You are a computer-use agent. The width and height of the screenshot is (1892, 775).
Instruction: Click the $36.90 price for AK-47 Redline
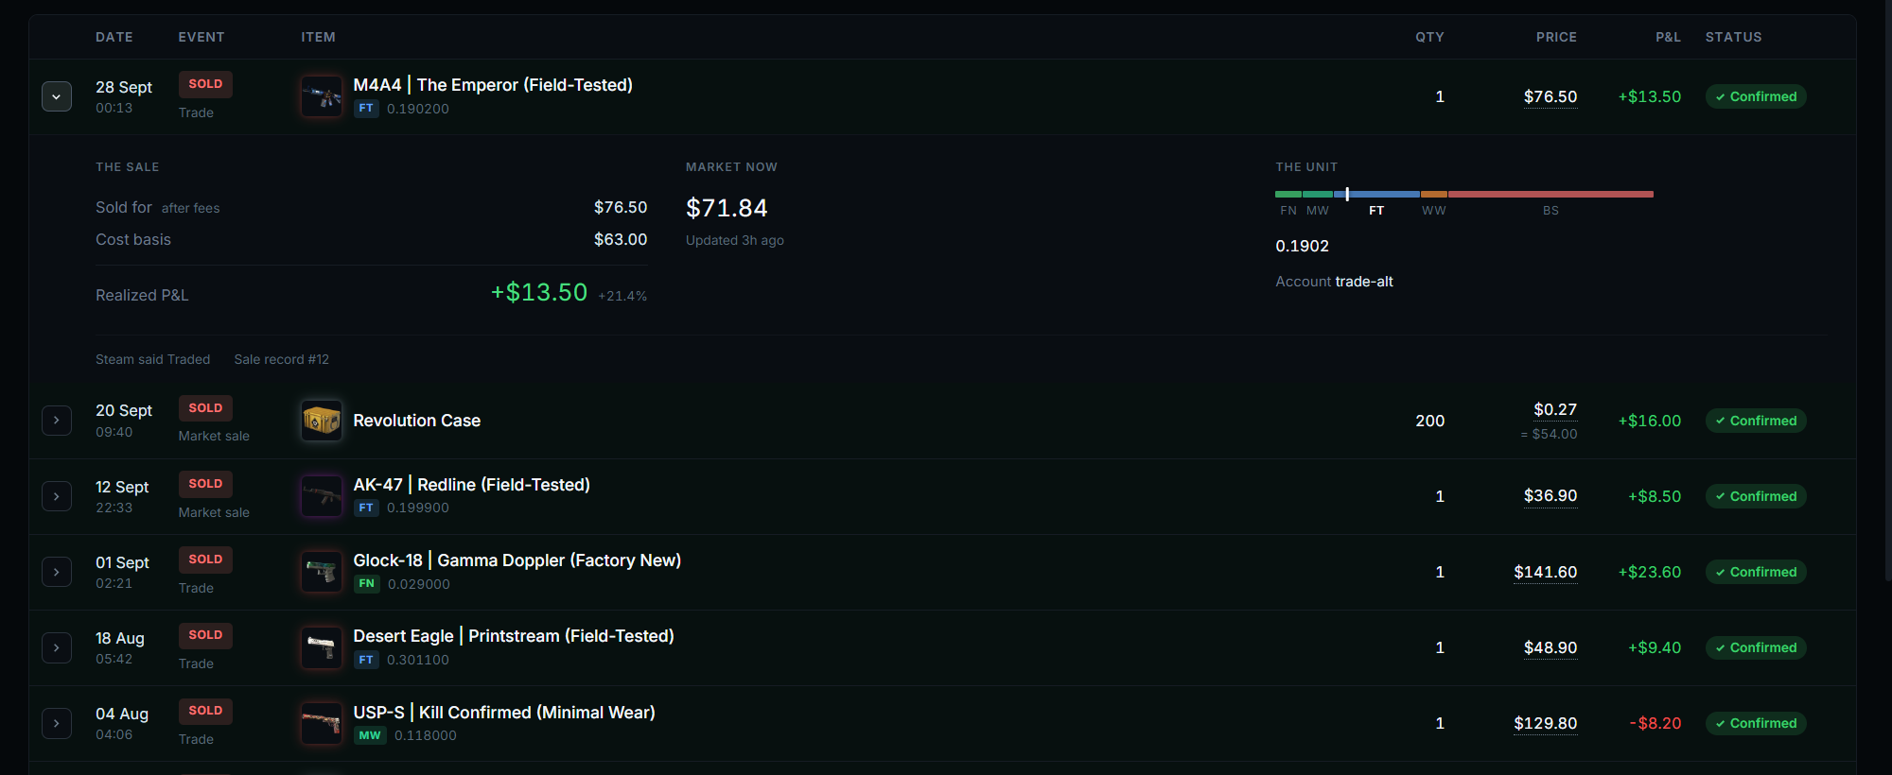[1550, 496]
